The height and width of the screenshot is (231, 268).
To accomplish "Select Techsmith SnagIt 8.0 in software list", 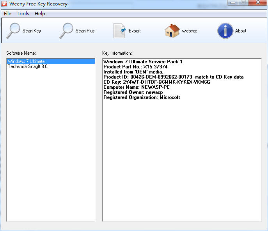I will tap(51, 66).
